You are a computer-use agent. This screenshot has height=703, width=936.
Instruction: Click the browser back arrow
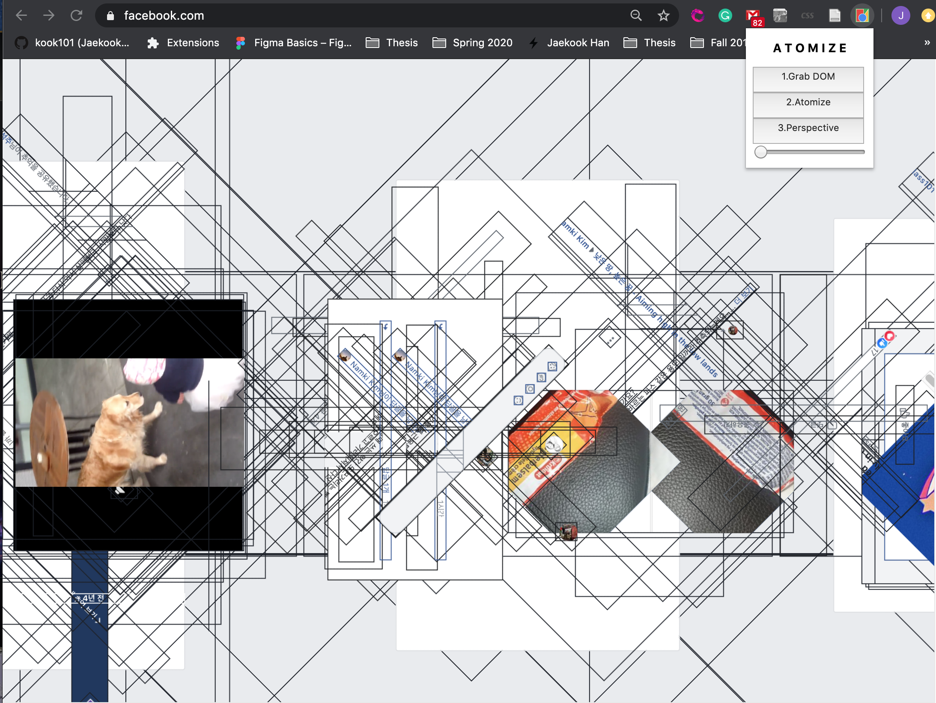point(21,15)
